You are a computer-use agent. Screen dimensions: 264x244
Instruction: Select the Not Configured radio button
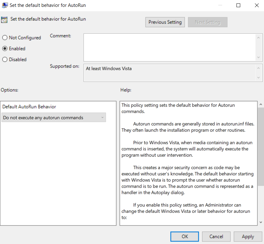tap(5, 38)
